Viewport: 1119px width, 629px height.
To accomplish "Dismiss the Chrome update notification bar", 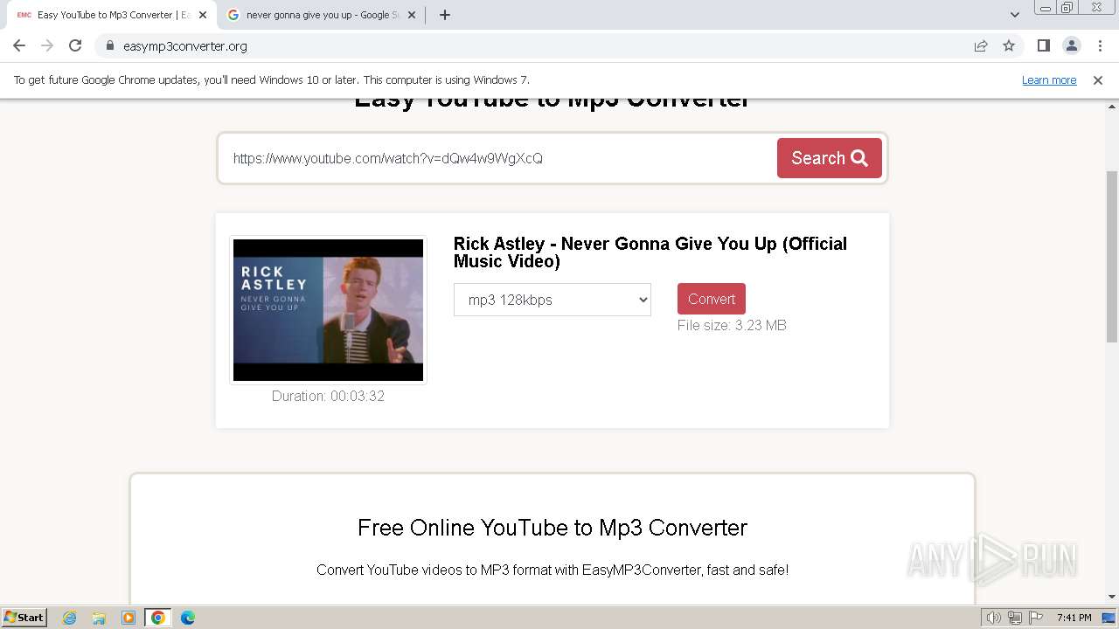I will [1098, 79].
